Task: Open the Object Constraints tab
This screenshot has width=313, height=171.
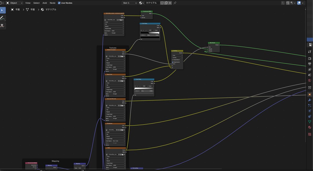Action: coord(310,116)
